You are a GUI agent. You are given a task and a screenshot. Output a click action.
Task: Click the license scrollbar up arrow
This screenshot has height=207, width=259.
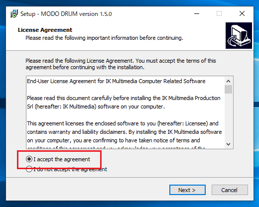229,81
